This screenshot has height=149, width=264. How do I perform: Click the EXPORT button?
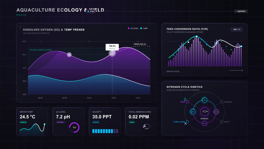click(x=241, y=11)
